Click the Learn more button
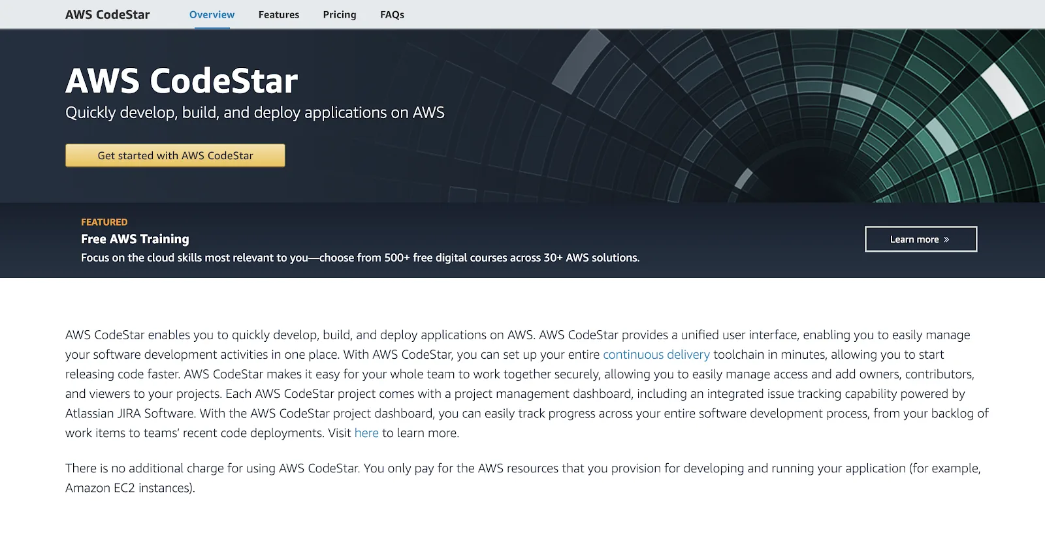Viewport: 1045px width, 533px height. coord(921,239)
